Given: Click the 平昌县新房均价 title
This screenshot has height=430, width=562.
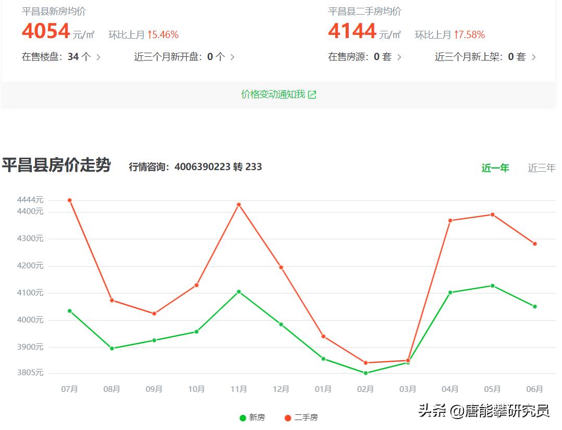Looking at the screenshot, I should pos(54,11).
